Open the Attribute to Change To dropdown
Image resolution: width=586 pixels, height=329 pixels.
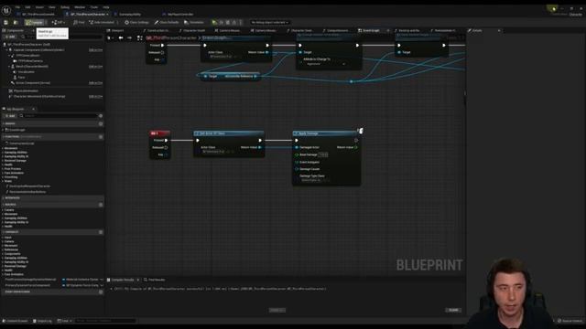pos(326,64)
